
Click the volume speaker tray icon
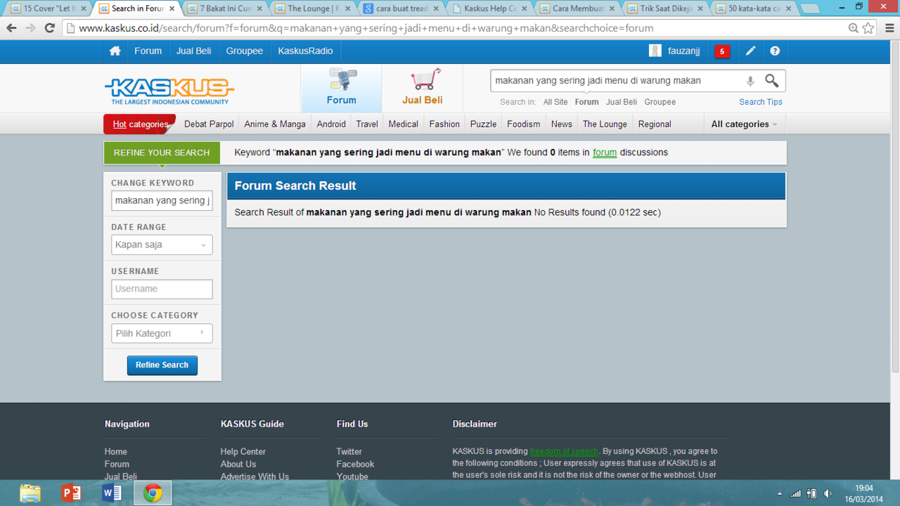[828, 493]
